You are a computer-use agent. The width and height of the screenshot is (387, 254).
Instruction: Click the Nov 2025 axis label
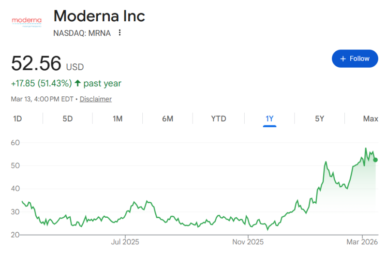pos(248,241)
